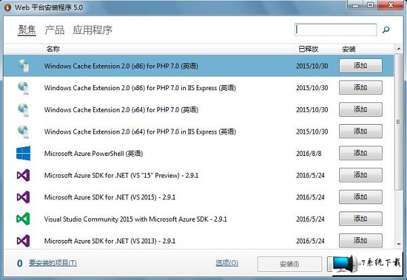Click green Visual Studio Community 2015 icon

tap(23, 219)
